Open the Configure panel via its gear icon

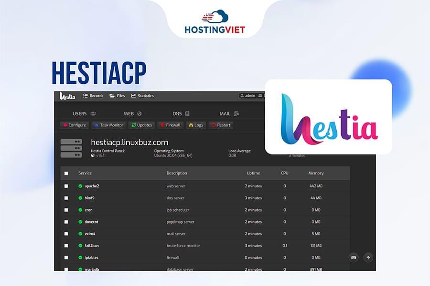(x=66, y=125)
